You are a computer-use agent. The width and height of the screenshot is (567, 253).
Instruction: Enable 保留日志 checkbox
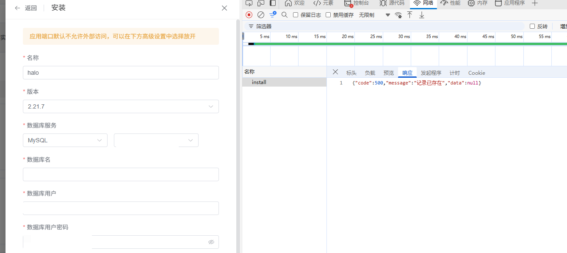pos(296,15)
